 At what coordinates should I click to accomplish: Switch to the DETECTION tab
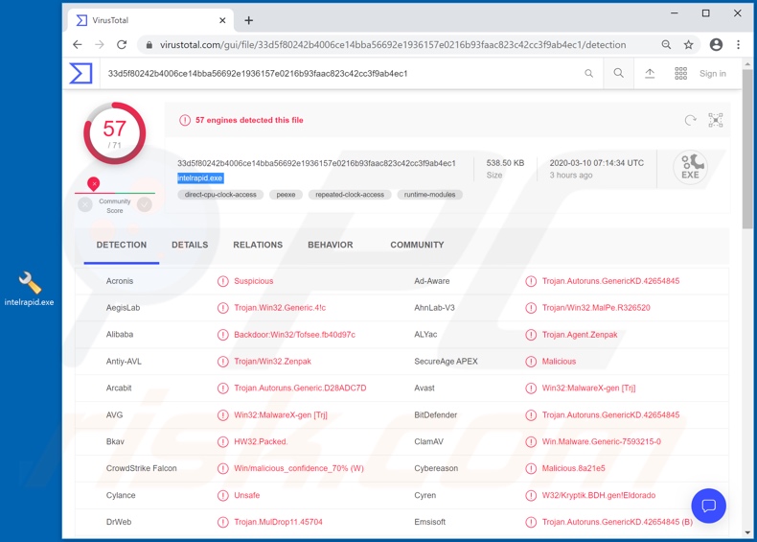point(122,245)
